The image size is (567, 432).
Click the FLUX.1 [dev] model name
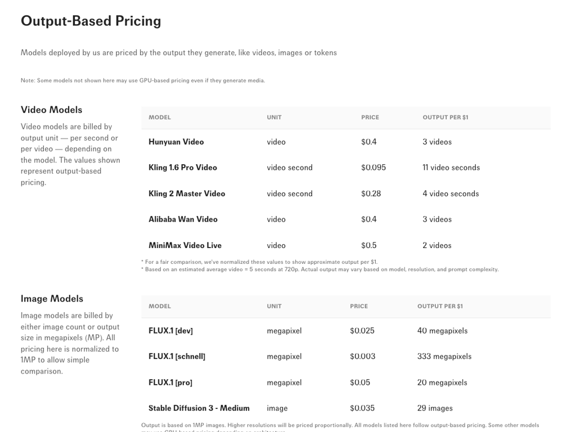click(x=170, y=331)
